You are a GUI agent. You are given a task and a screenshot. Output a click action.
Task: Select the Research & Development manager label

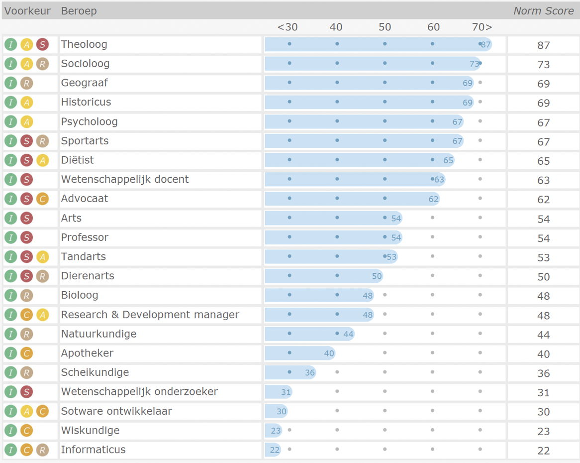click(x=150, y=315)
